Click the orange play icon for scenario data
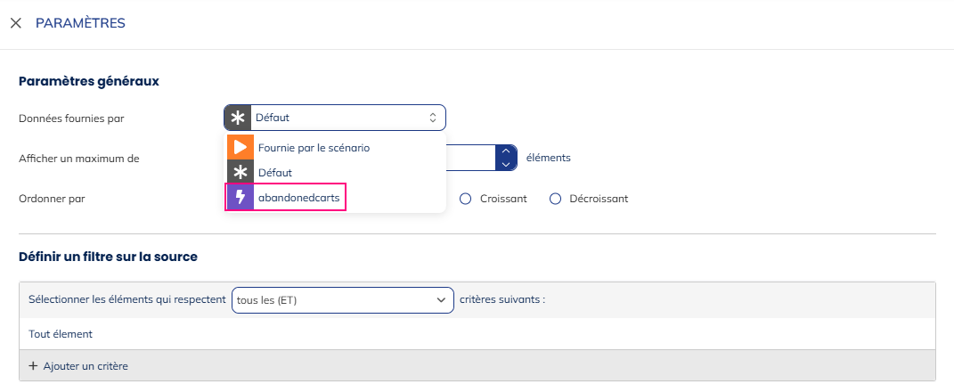The height and width of the screenshot is (392, 954). pos(240,147)
